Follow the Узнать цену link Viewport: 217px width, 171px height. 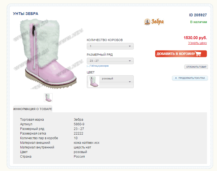coord(197,43)
